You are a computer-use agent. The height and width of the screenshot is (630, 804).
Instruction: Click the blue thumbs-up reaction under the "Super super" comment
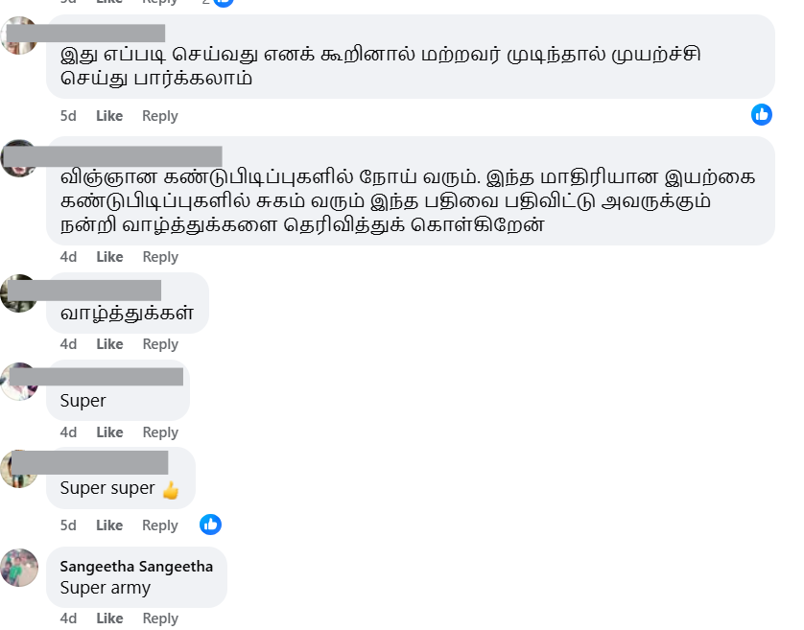pyautogui.click(x=210, y=525)
